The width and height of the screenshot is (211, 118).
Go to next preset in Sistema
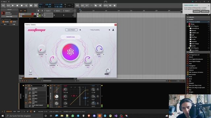(109, 30)
